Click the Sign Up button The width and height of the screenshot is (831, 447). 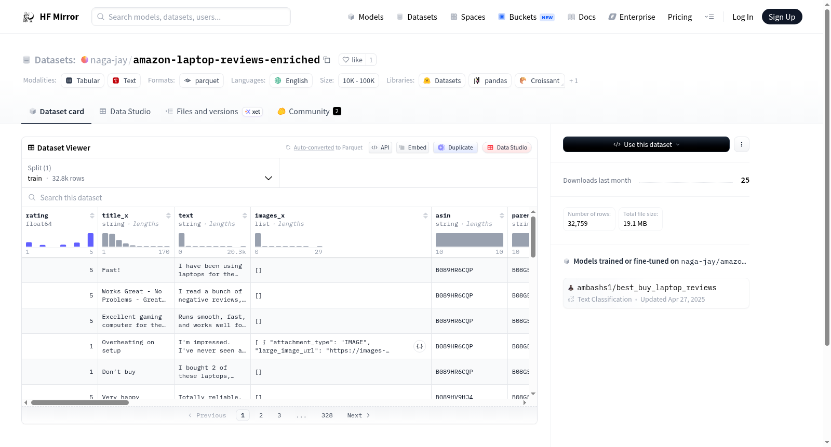tap(782, 17)
